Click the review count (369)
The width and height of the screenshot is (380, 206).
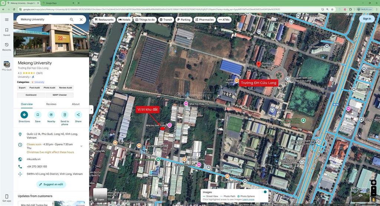pos(39,73)
